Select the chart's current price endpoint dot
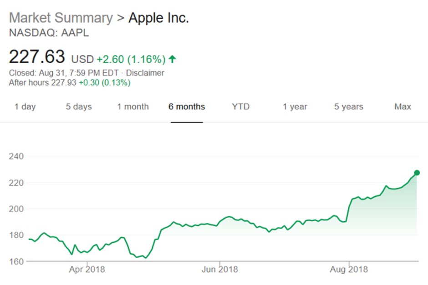428x285 pixels. [416, 172]
